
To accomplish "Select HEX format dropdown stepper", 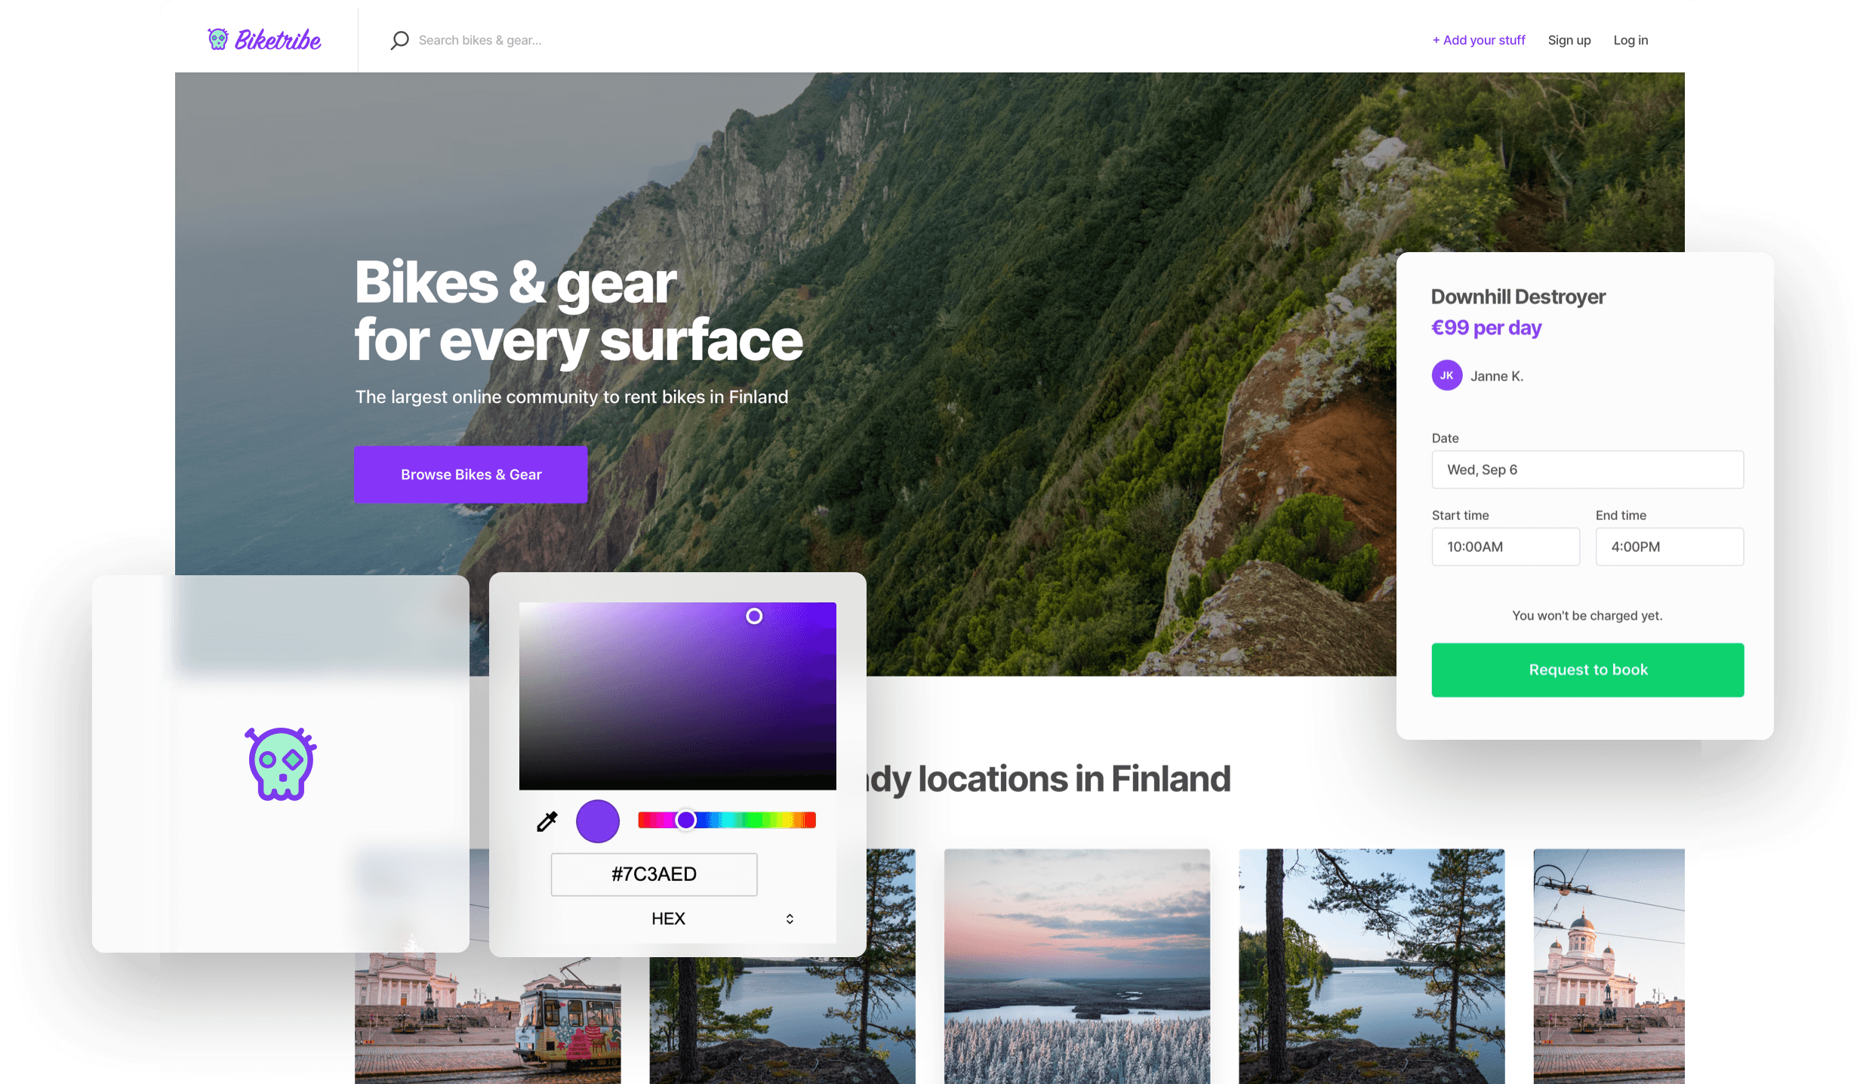I will [x=789, y=919].
